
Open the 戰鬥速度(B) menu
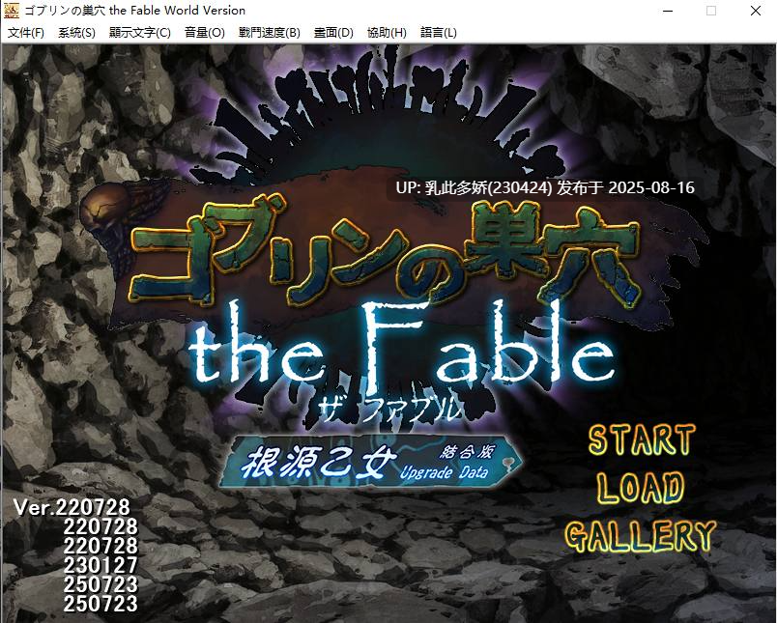[x=269, y=33]
